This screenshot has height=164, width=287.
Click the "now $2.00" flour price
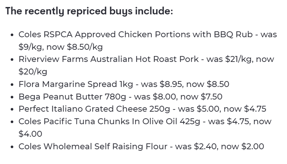[243, 146]
